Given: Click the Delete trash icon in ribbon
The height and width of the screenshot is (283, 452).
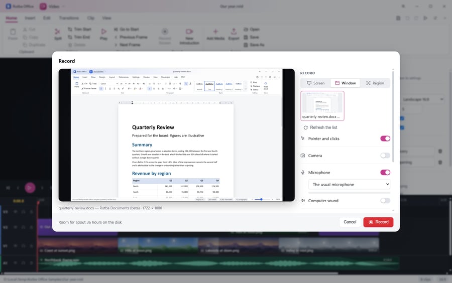Looking at the screenshot, I should pos(70,45).
